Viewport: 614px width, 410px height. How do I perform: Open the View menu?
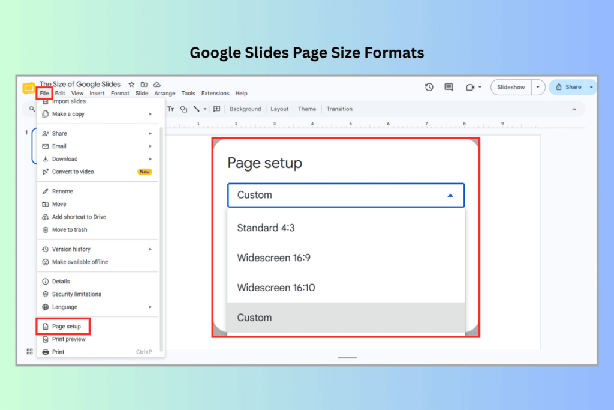[77, 93]
